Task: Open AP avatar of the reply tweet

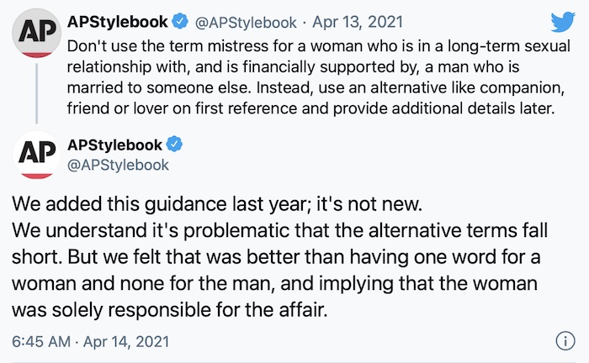Action: (x=36, y=155)
